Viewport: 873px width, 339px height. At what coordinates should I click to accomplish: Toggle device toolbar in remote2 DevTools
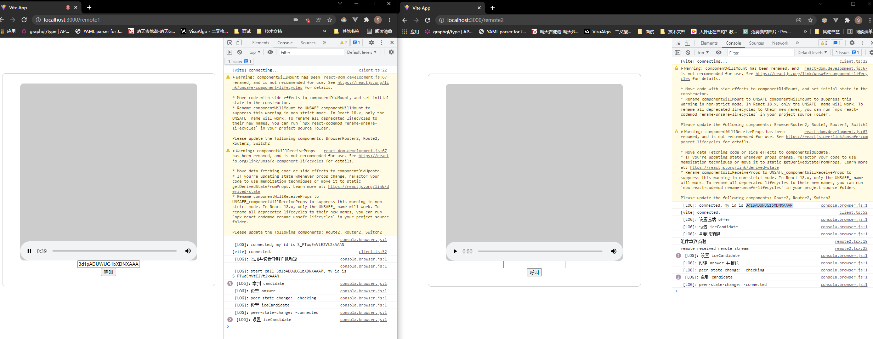tap(687, 43)
